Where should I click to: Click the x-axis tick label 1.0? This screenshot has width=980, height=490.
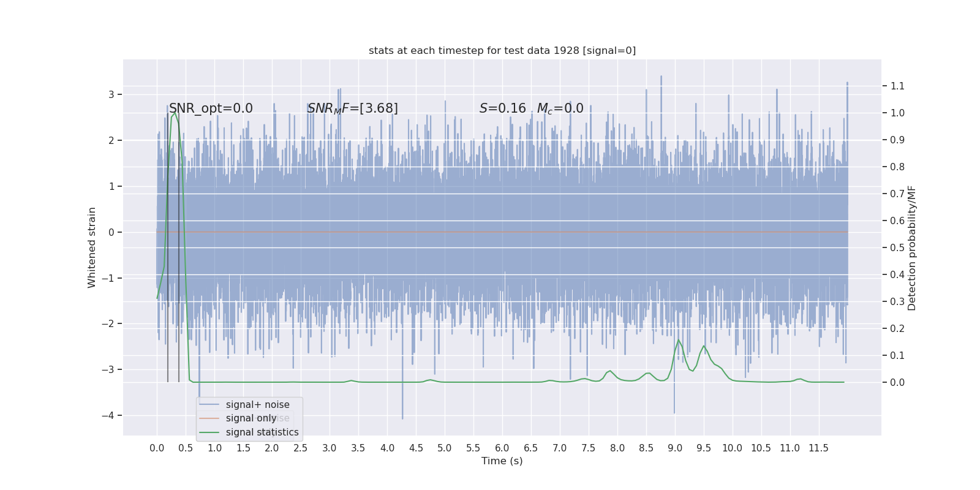[214, 448]
